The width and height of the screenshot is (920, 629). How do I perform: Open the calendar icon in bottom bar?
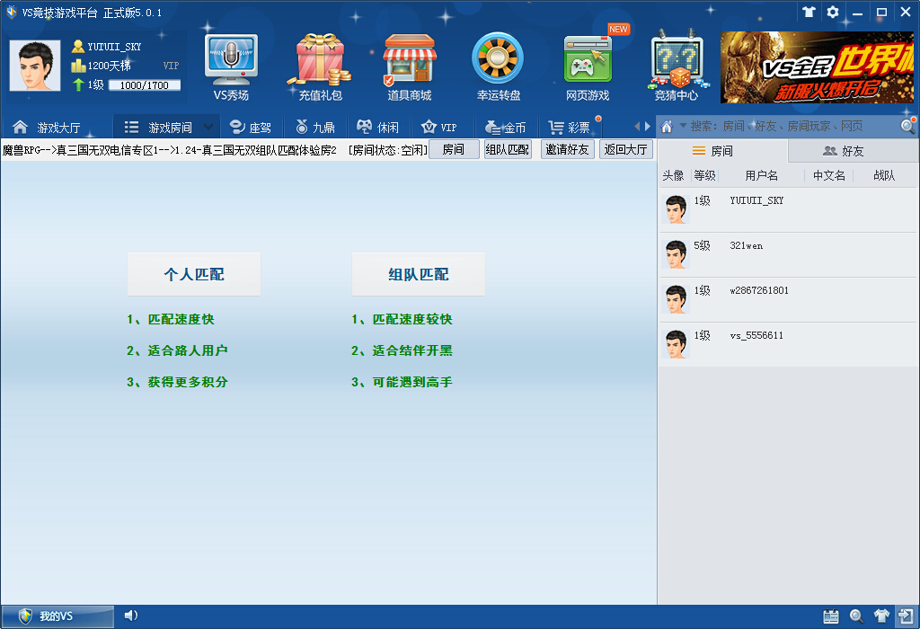(831, 616)
